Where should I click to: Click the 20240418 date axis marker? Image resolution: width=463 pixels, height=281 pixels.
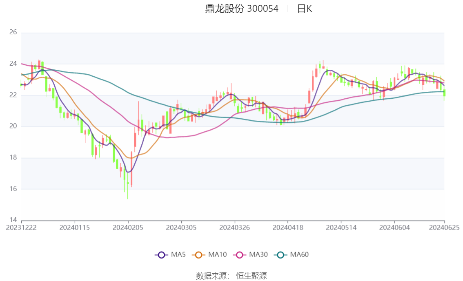point(288,228)
